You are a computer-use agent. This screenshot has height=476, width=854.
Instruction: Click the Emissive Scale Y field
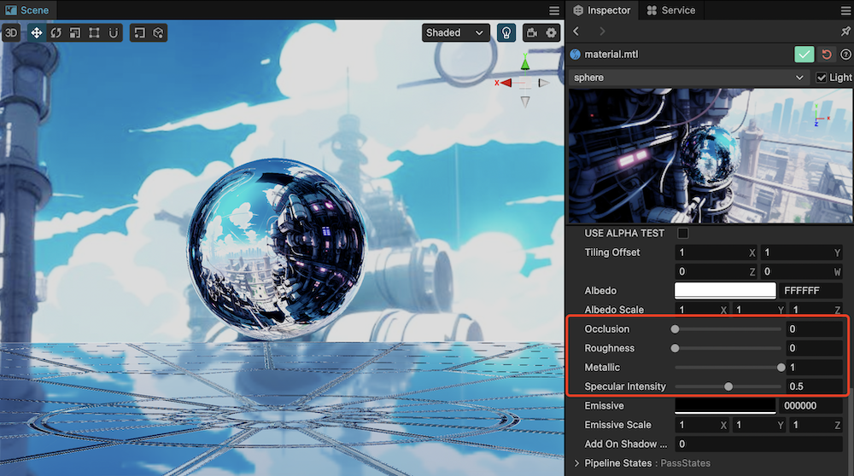[758, 425]
